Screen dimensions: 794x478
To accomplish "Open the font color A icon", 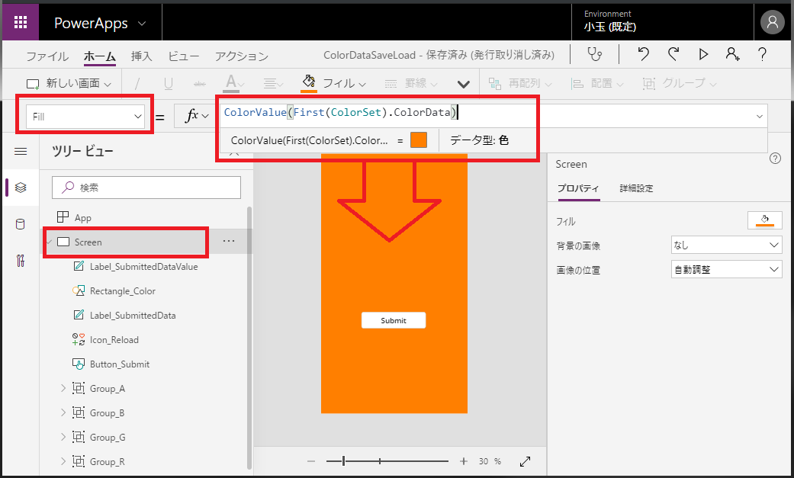I will coord(233,83).
